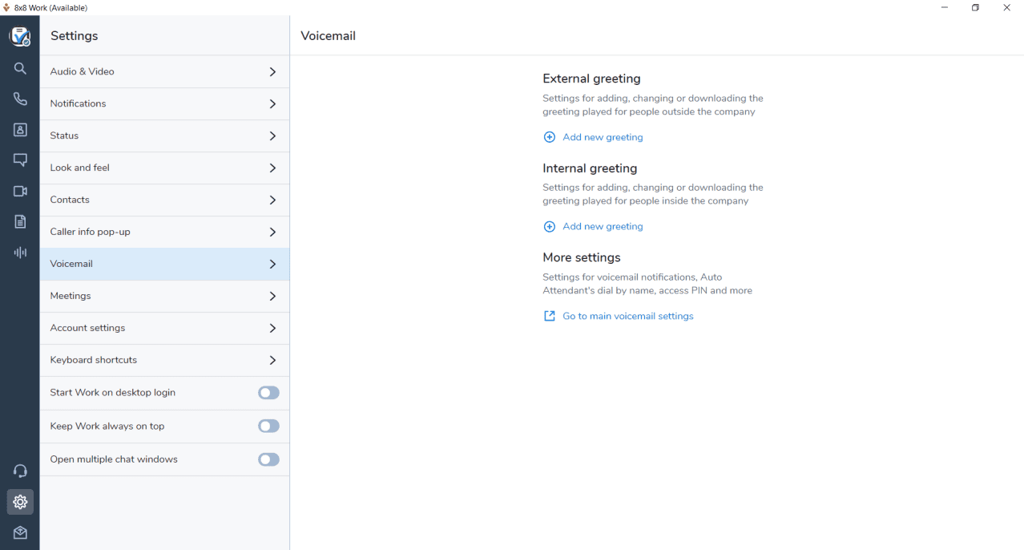The width and height of the screenshot is (1024, 550).
Task: Expand Audio & Video chevron arrow
Action: (272, 72)
